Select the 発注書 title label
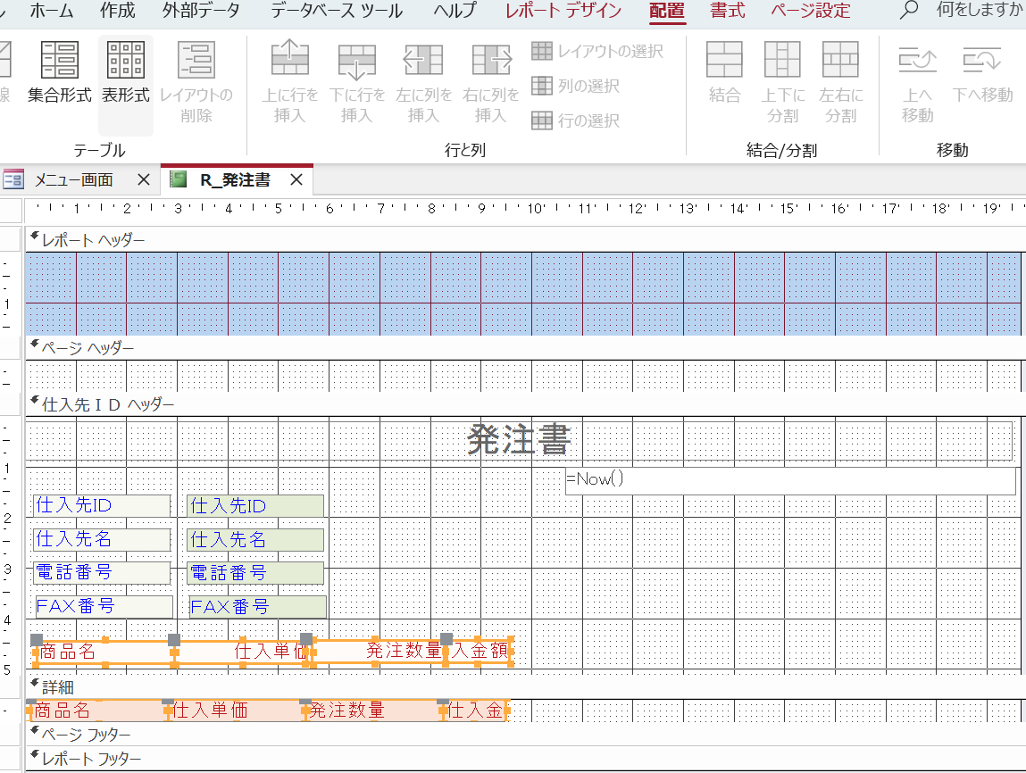1026x773 pixels. coord(520,439)
